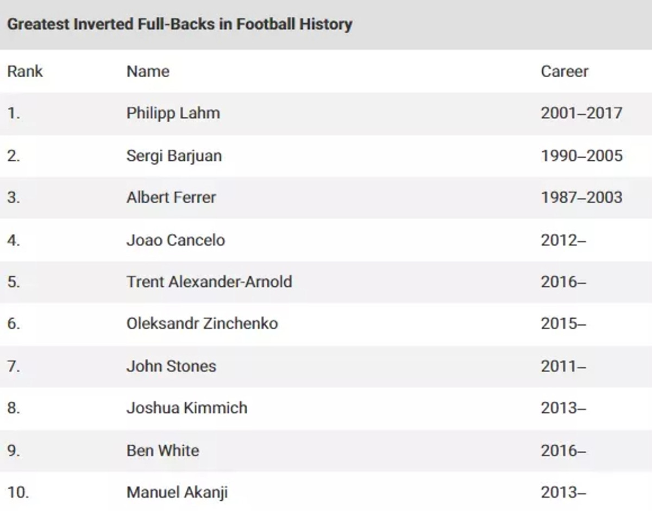This screenshot has width=652, height=511.
Task: Click Oleksandr Zinchenko's name
Action: coord(202,324)
